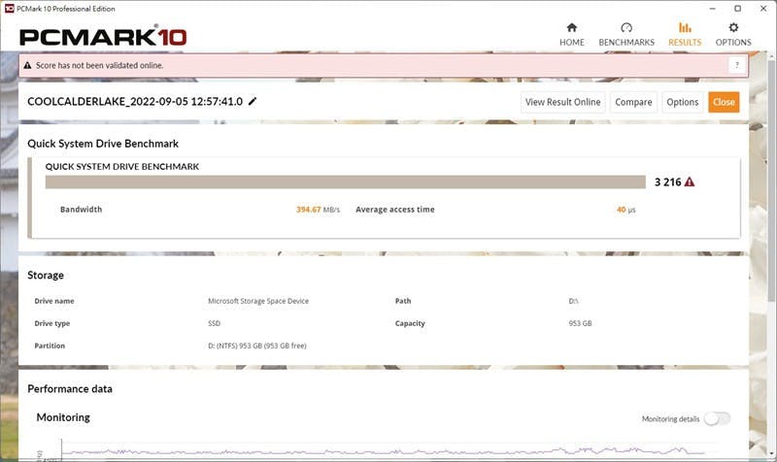Click the red warning triangle beside score 3 216
This screenshot has height=462, width=777.
690,181
